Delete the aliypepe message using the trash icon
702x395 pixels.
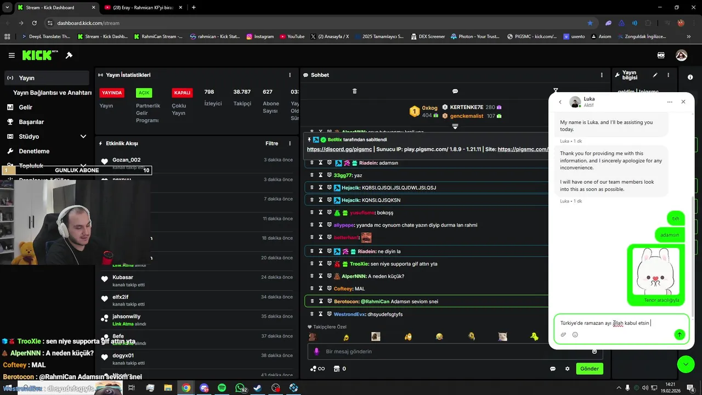[x=312, y=225]
